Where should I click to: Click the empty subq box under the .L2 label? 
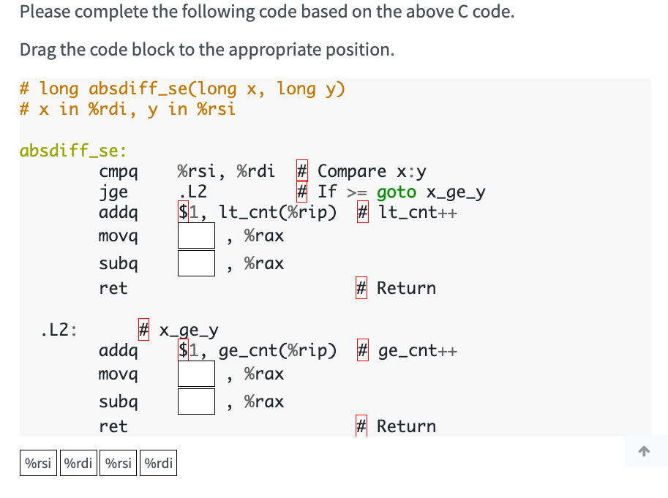(x=195, y=401)
